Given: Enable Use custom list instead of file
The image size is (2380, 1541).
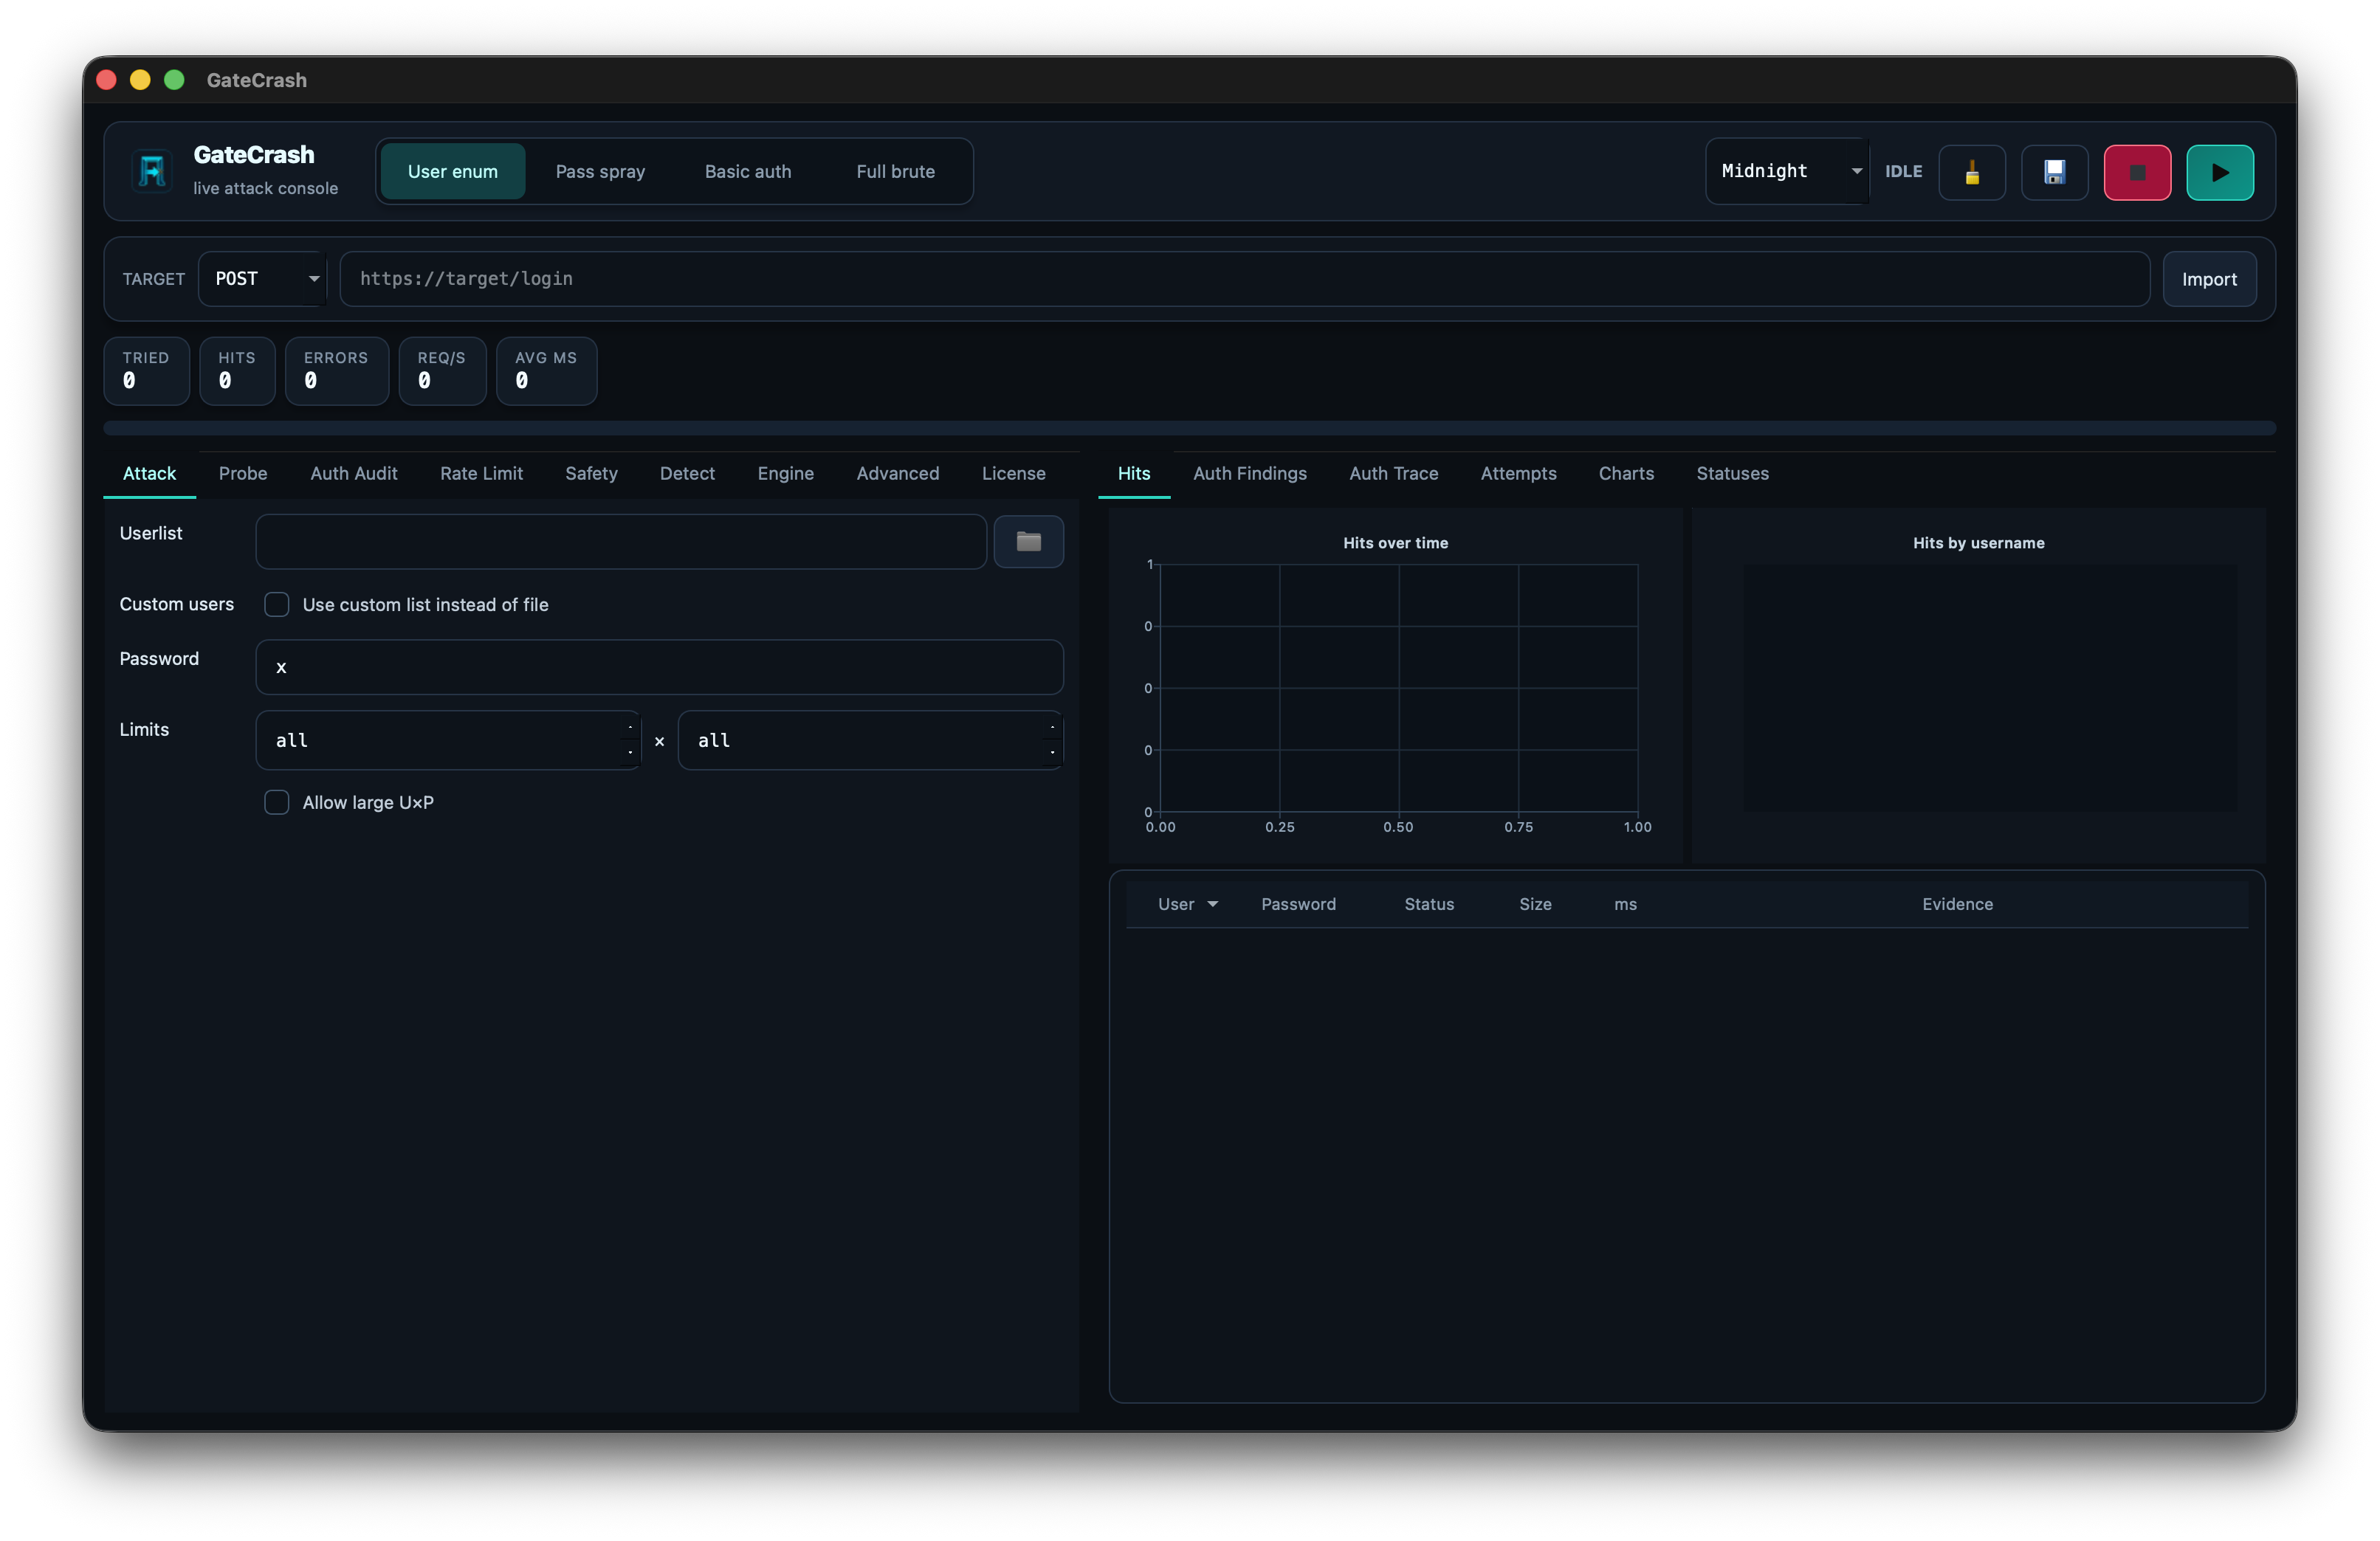Looking at the screenshot, I should pyautogui.click(x=277, y=604).
